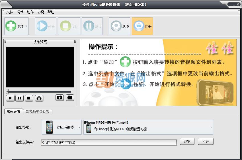The height and width of the screenshot is (160, 242).
Task: Click the output folder path field
Action: (x=109, y=142)
